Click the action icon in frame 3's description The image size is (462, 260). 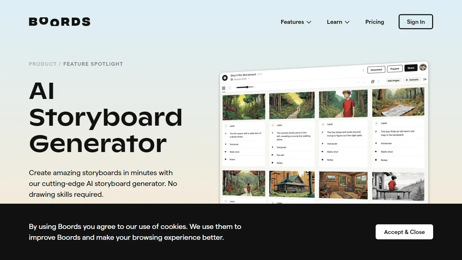click(x=323, y=132)
